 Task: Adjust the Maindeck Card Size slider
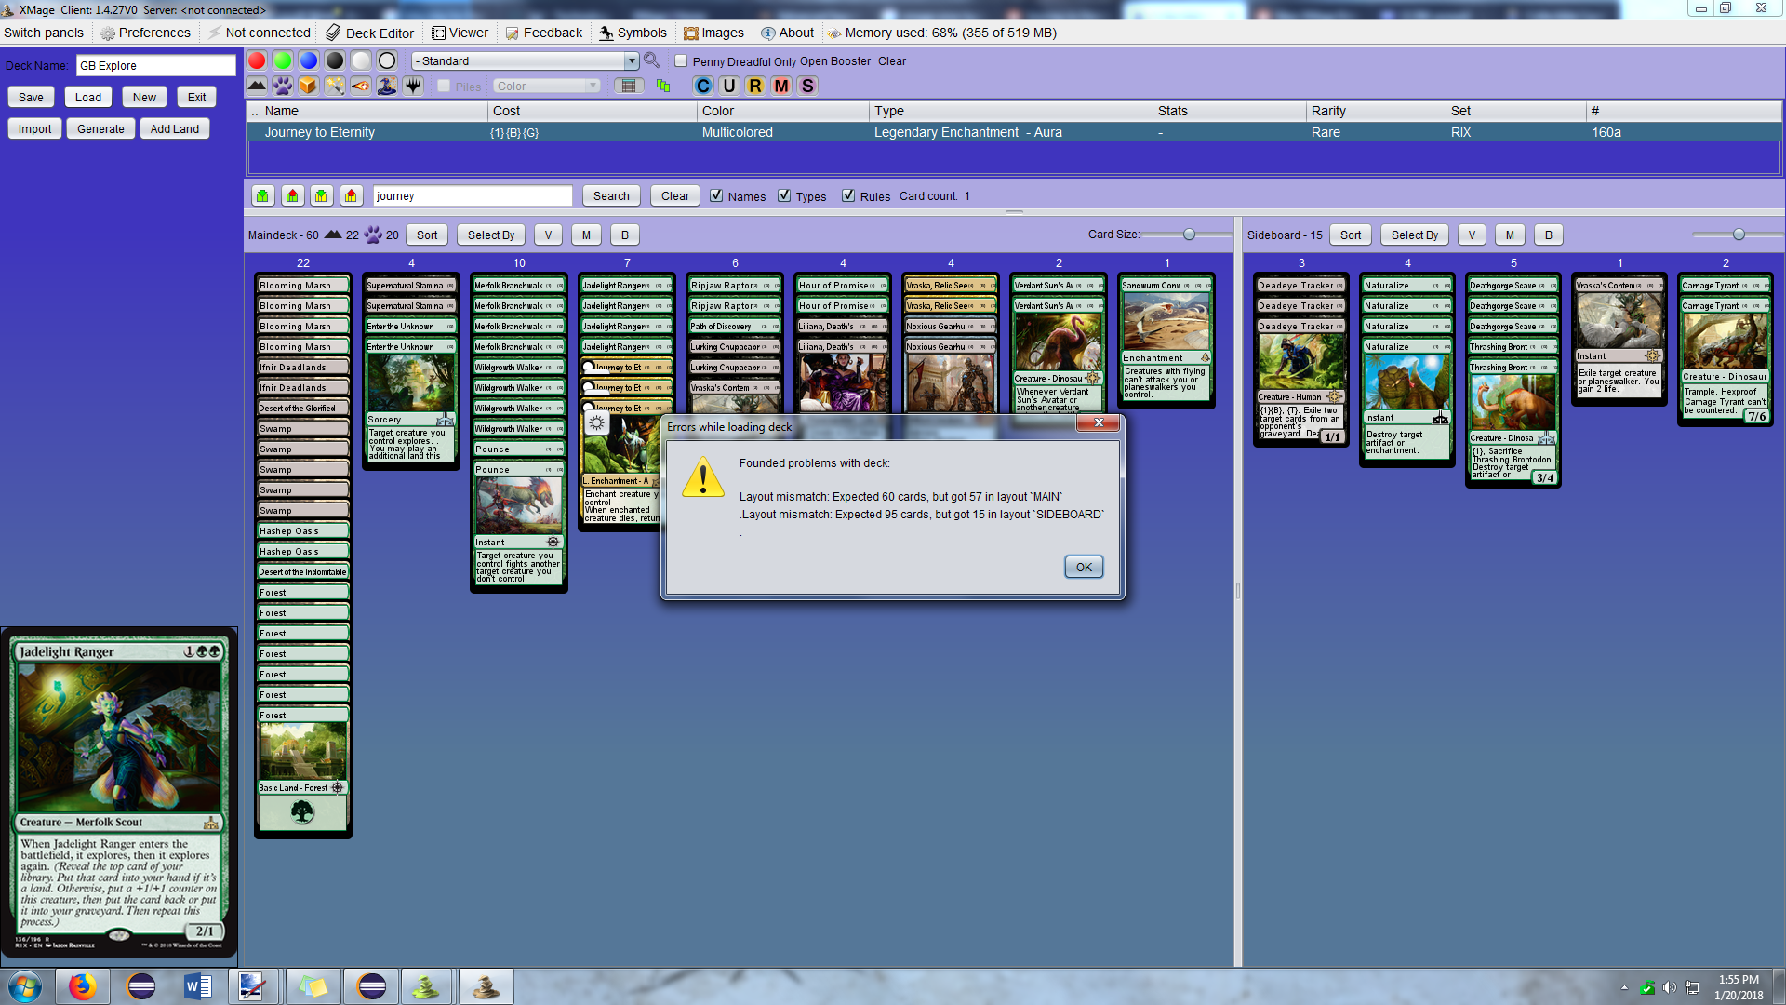1189,234
